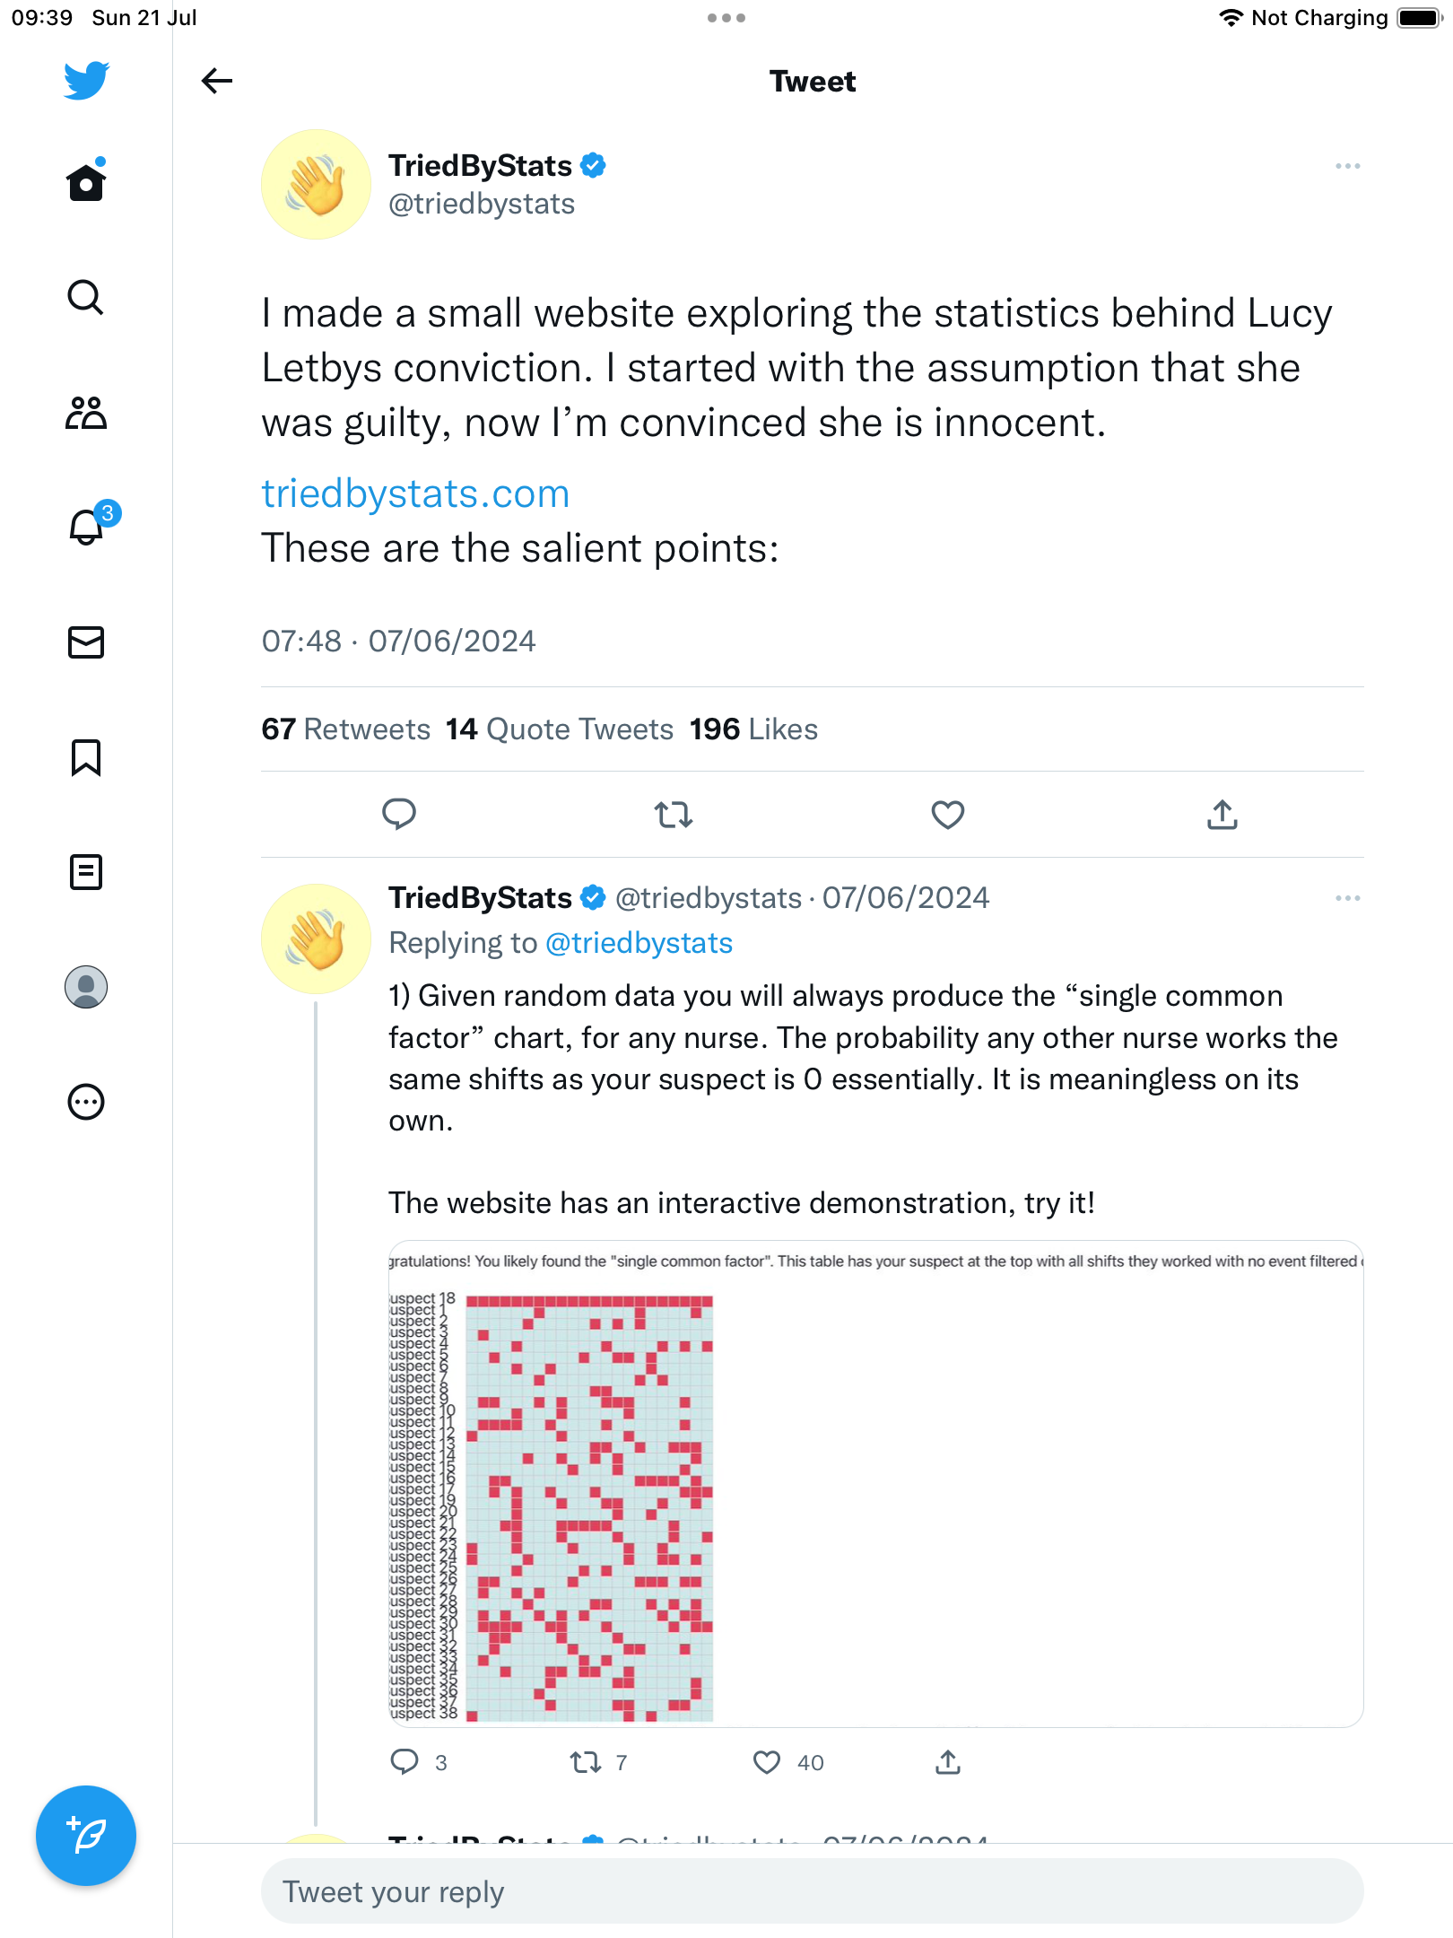Tap the Tweet your reply field
Viewport: 1453px width, 1938px height.
click(812, 1891)
